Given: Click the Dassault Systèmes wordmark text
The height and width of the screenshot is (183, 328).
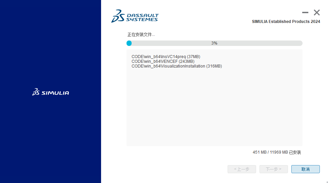Looking at the screenshot, I should [142, 18].
